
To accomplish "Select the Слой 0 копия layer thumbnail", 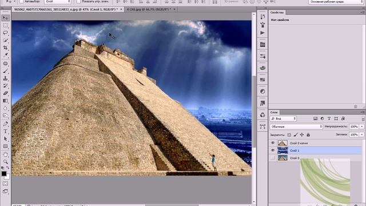I will click(283, 143).
